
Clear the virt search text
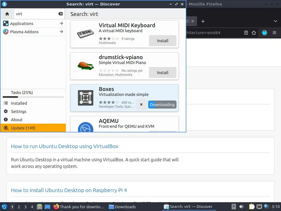click(x=60, y=14)
